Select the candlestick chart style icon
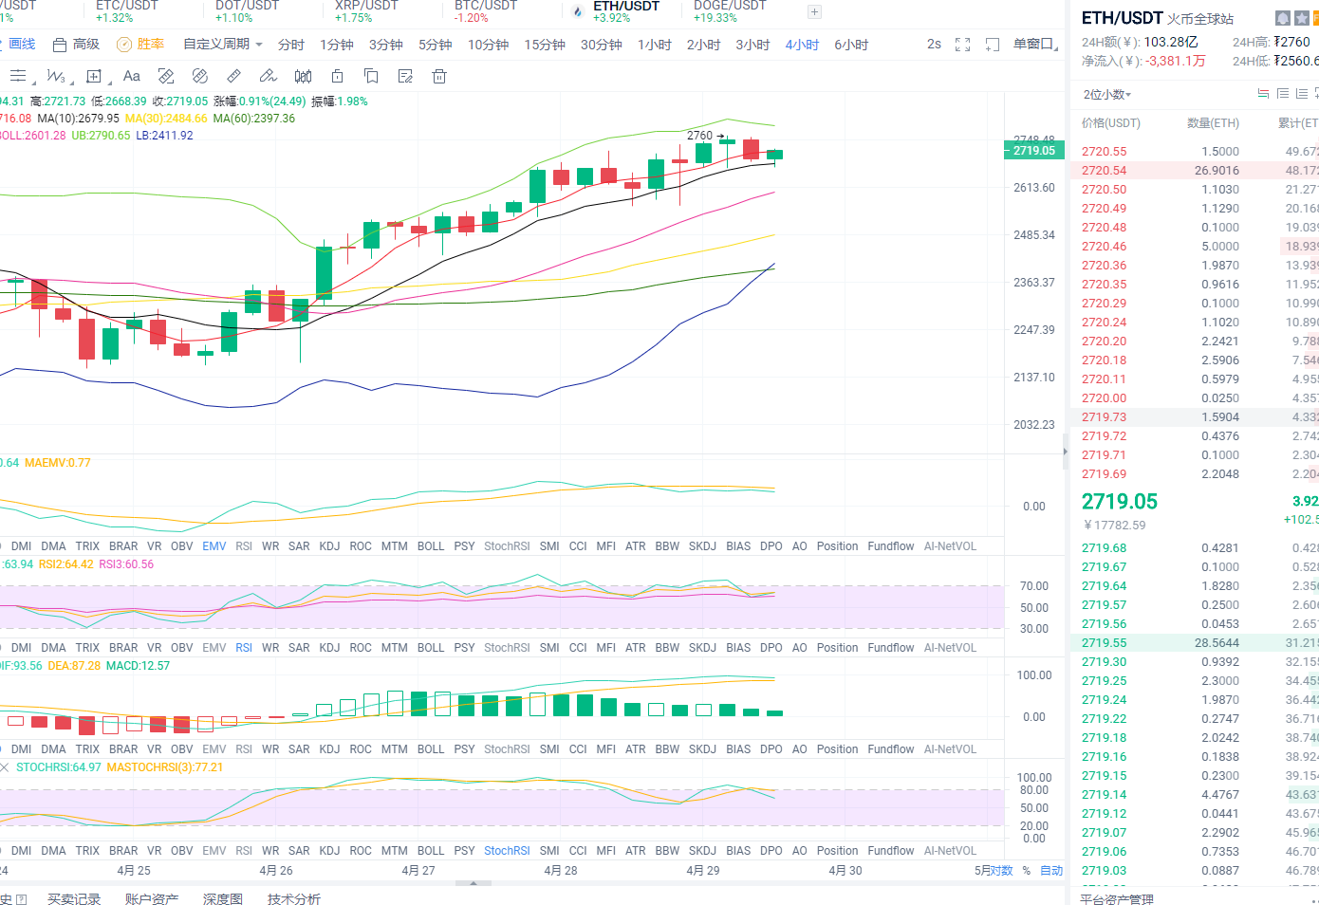This screenshot has height=905, width=1319. point(303,76)
